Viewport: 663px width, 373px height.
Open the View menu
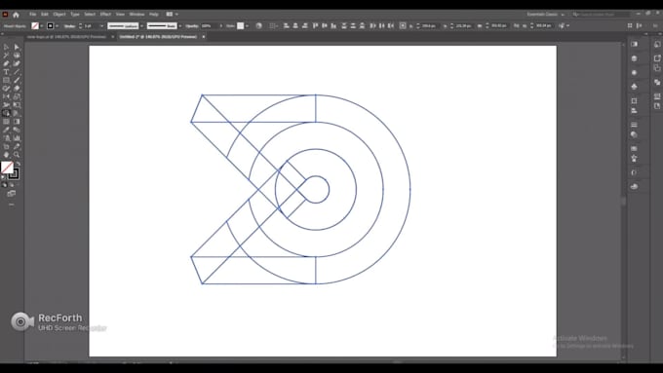pos(120,15)
